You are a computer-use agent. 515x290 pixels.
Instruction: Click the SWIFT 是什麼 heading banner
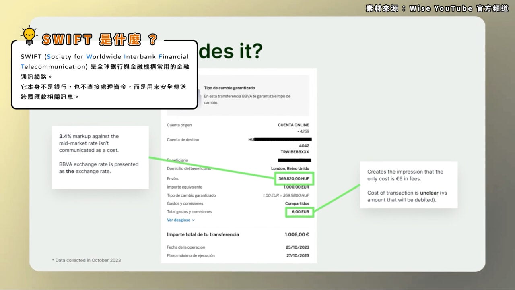click(99, 39)
